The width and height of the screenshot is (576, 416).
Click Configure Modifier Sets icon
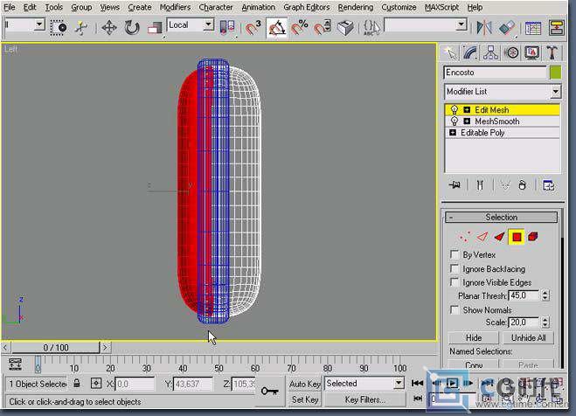tap(548, 185)
